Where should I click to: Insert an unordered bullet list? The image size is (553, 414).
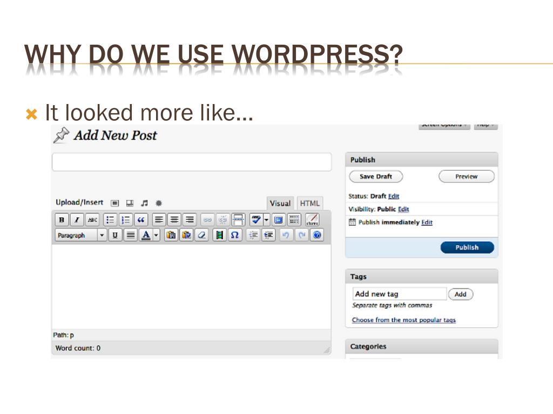pos(110,220)
